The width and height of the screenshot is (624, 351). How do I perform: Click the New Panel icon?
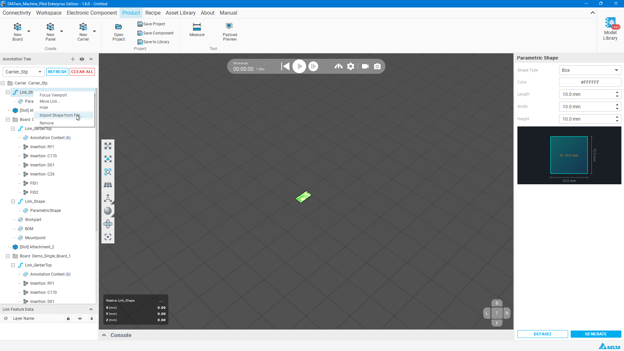pyautogui.click(x=50, y=27)
